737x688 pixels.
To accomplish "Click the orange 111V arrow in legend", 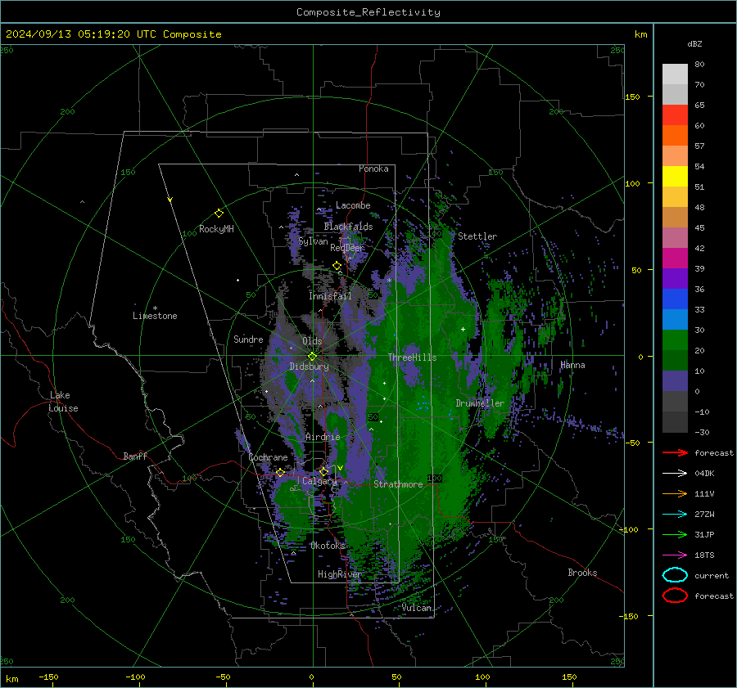I will click(x=675, y=493).
